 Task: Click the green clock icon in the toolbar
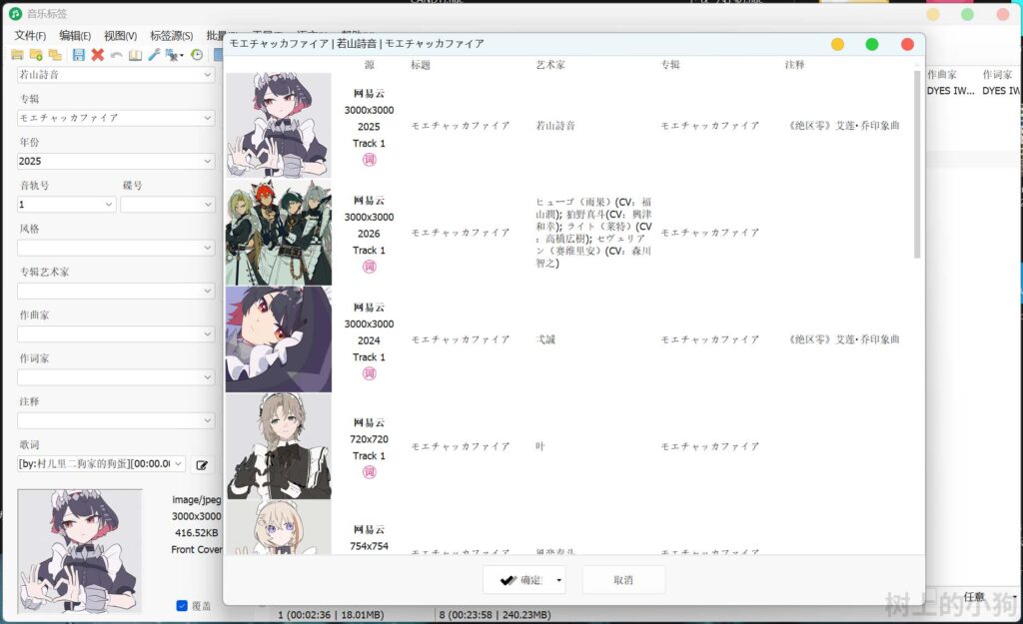point(197,56)
